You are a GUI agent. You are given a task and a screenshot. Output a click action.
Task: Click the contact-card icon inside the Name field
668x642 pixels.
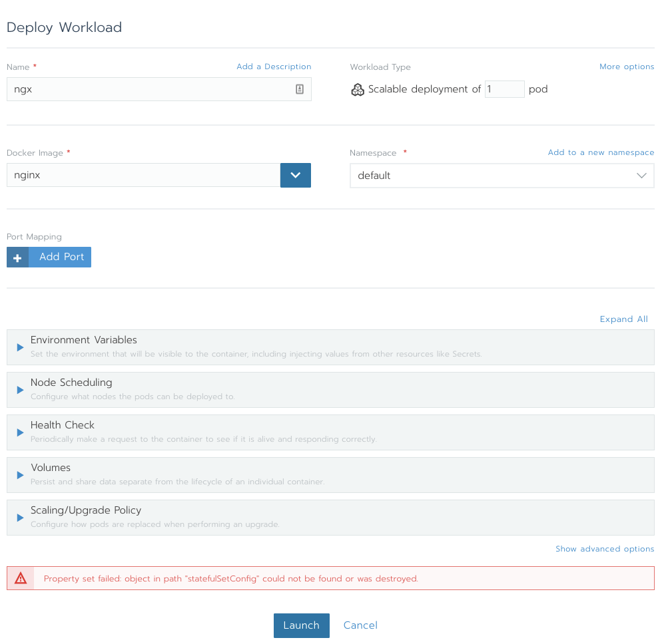pyautogui.click(x=300, y=89)
